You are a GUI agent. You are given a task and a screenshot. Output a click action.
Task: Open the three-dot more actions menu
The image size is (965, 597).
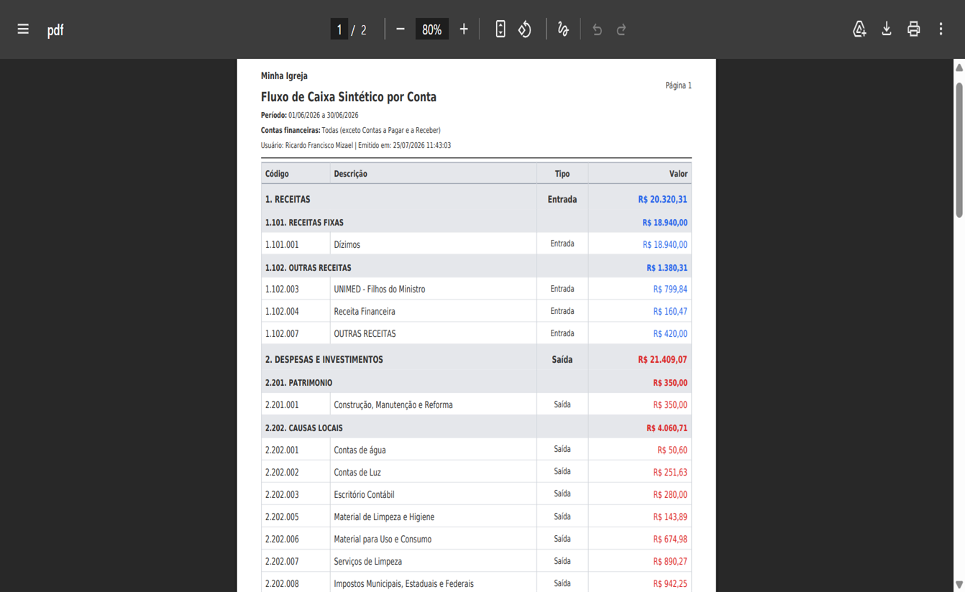941,29
